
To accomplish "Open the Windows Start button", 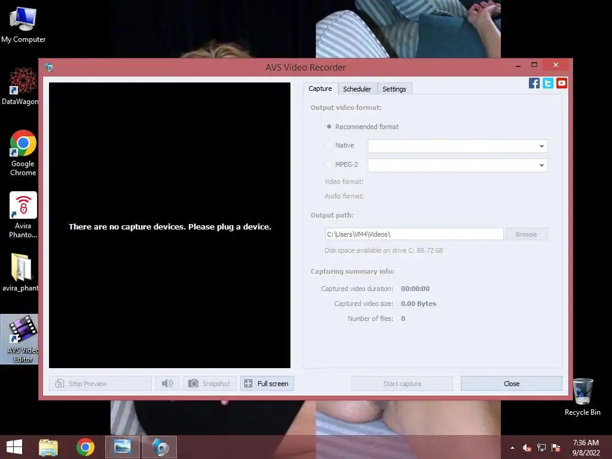I will (x=14, y=447).
